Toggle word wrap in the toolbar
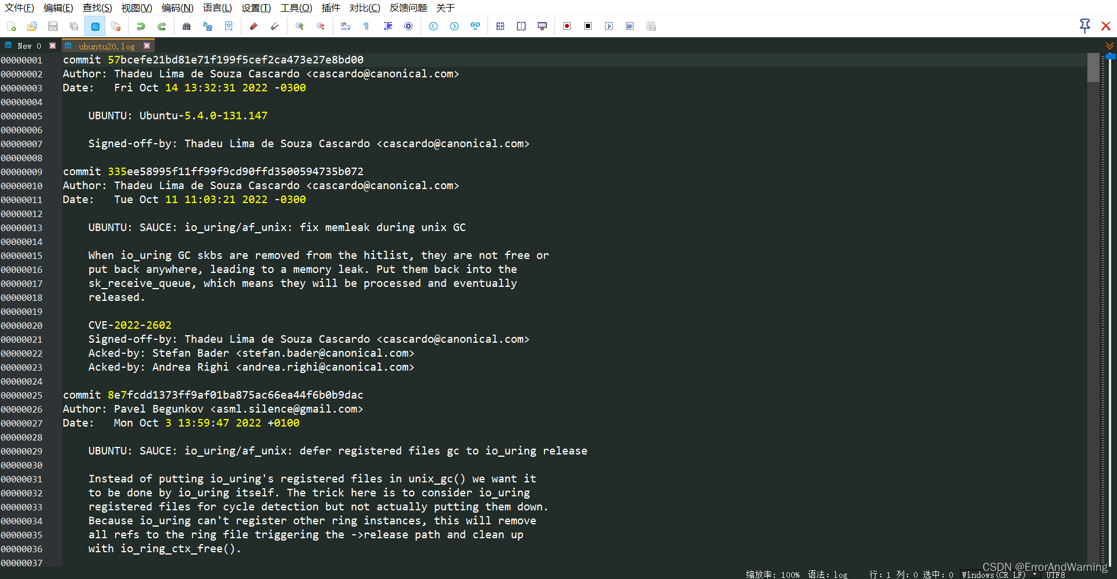This screenshot has height=579, width=1117. pyautogui.click(x=346, y=26)
